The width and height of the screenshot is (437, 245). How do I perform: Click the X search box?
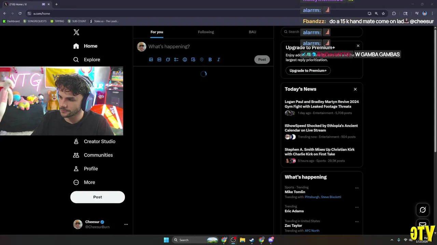tap(322, 32)
